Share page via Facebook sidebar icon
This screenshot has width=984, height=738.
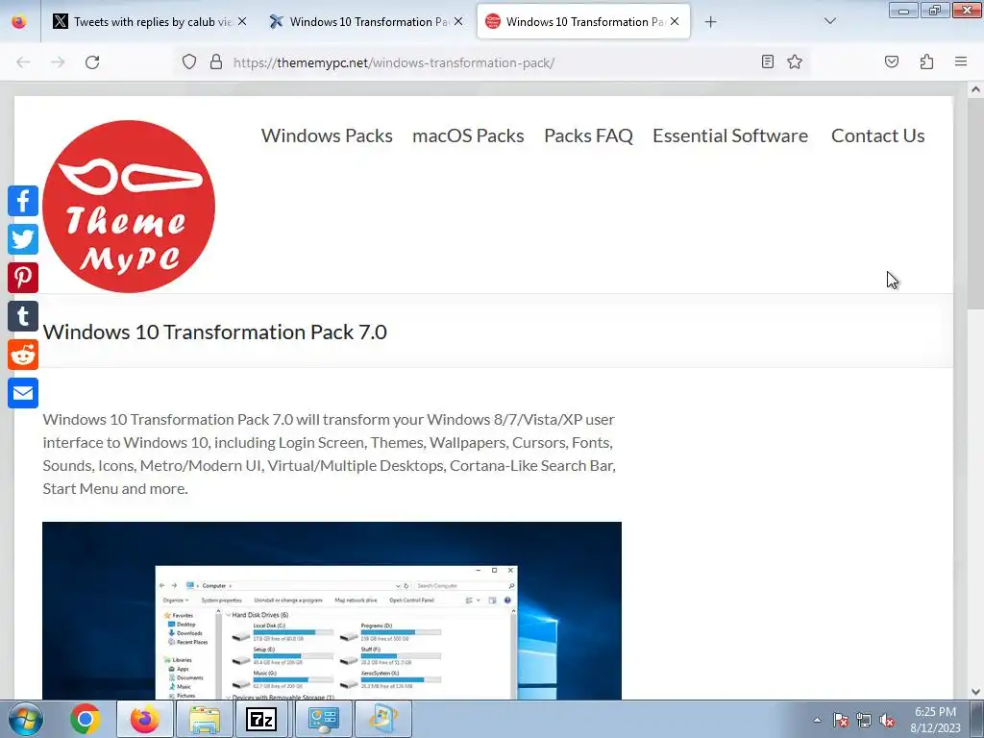[x=23, y=201]
